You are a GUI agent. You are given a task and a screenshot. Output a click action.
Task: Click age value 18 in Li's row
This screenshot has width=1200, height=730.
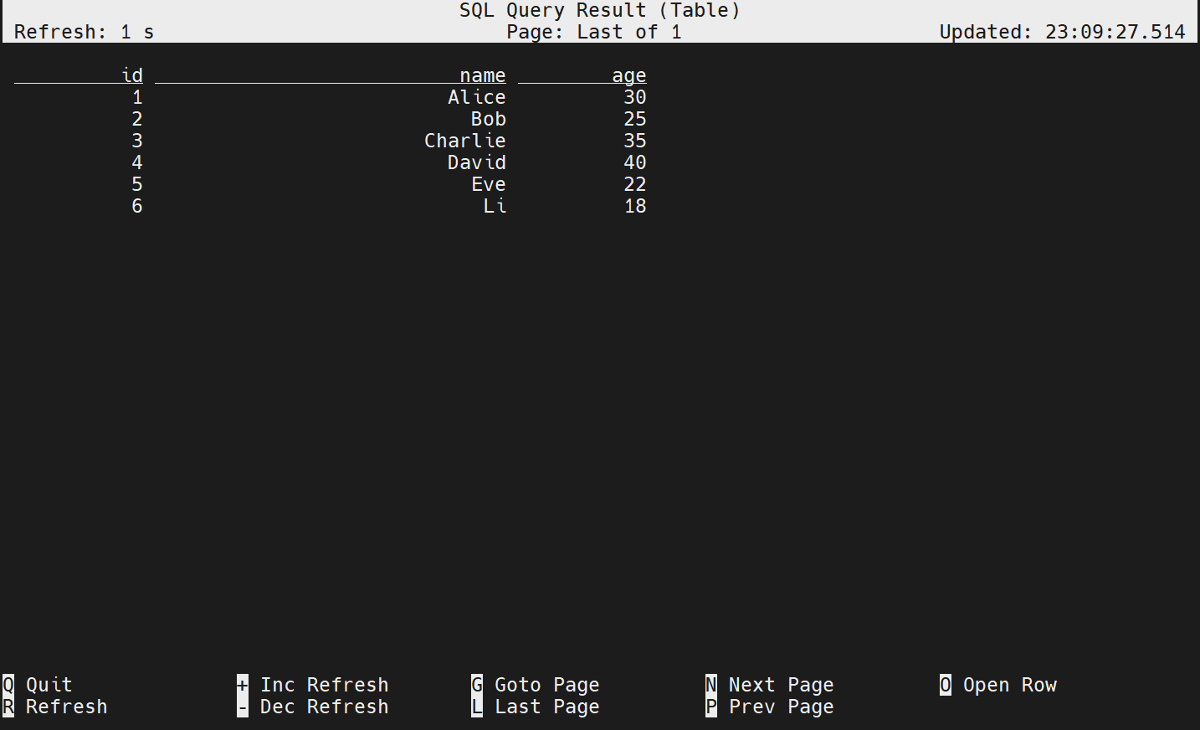coord(635,206)
